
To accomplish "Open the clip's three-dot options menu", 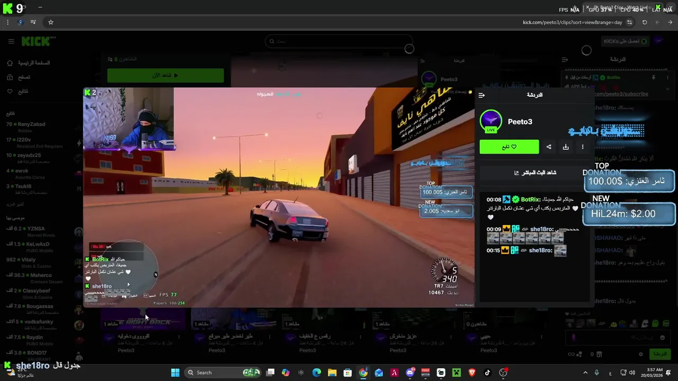I will 583,147.
